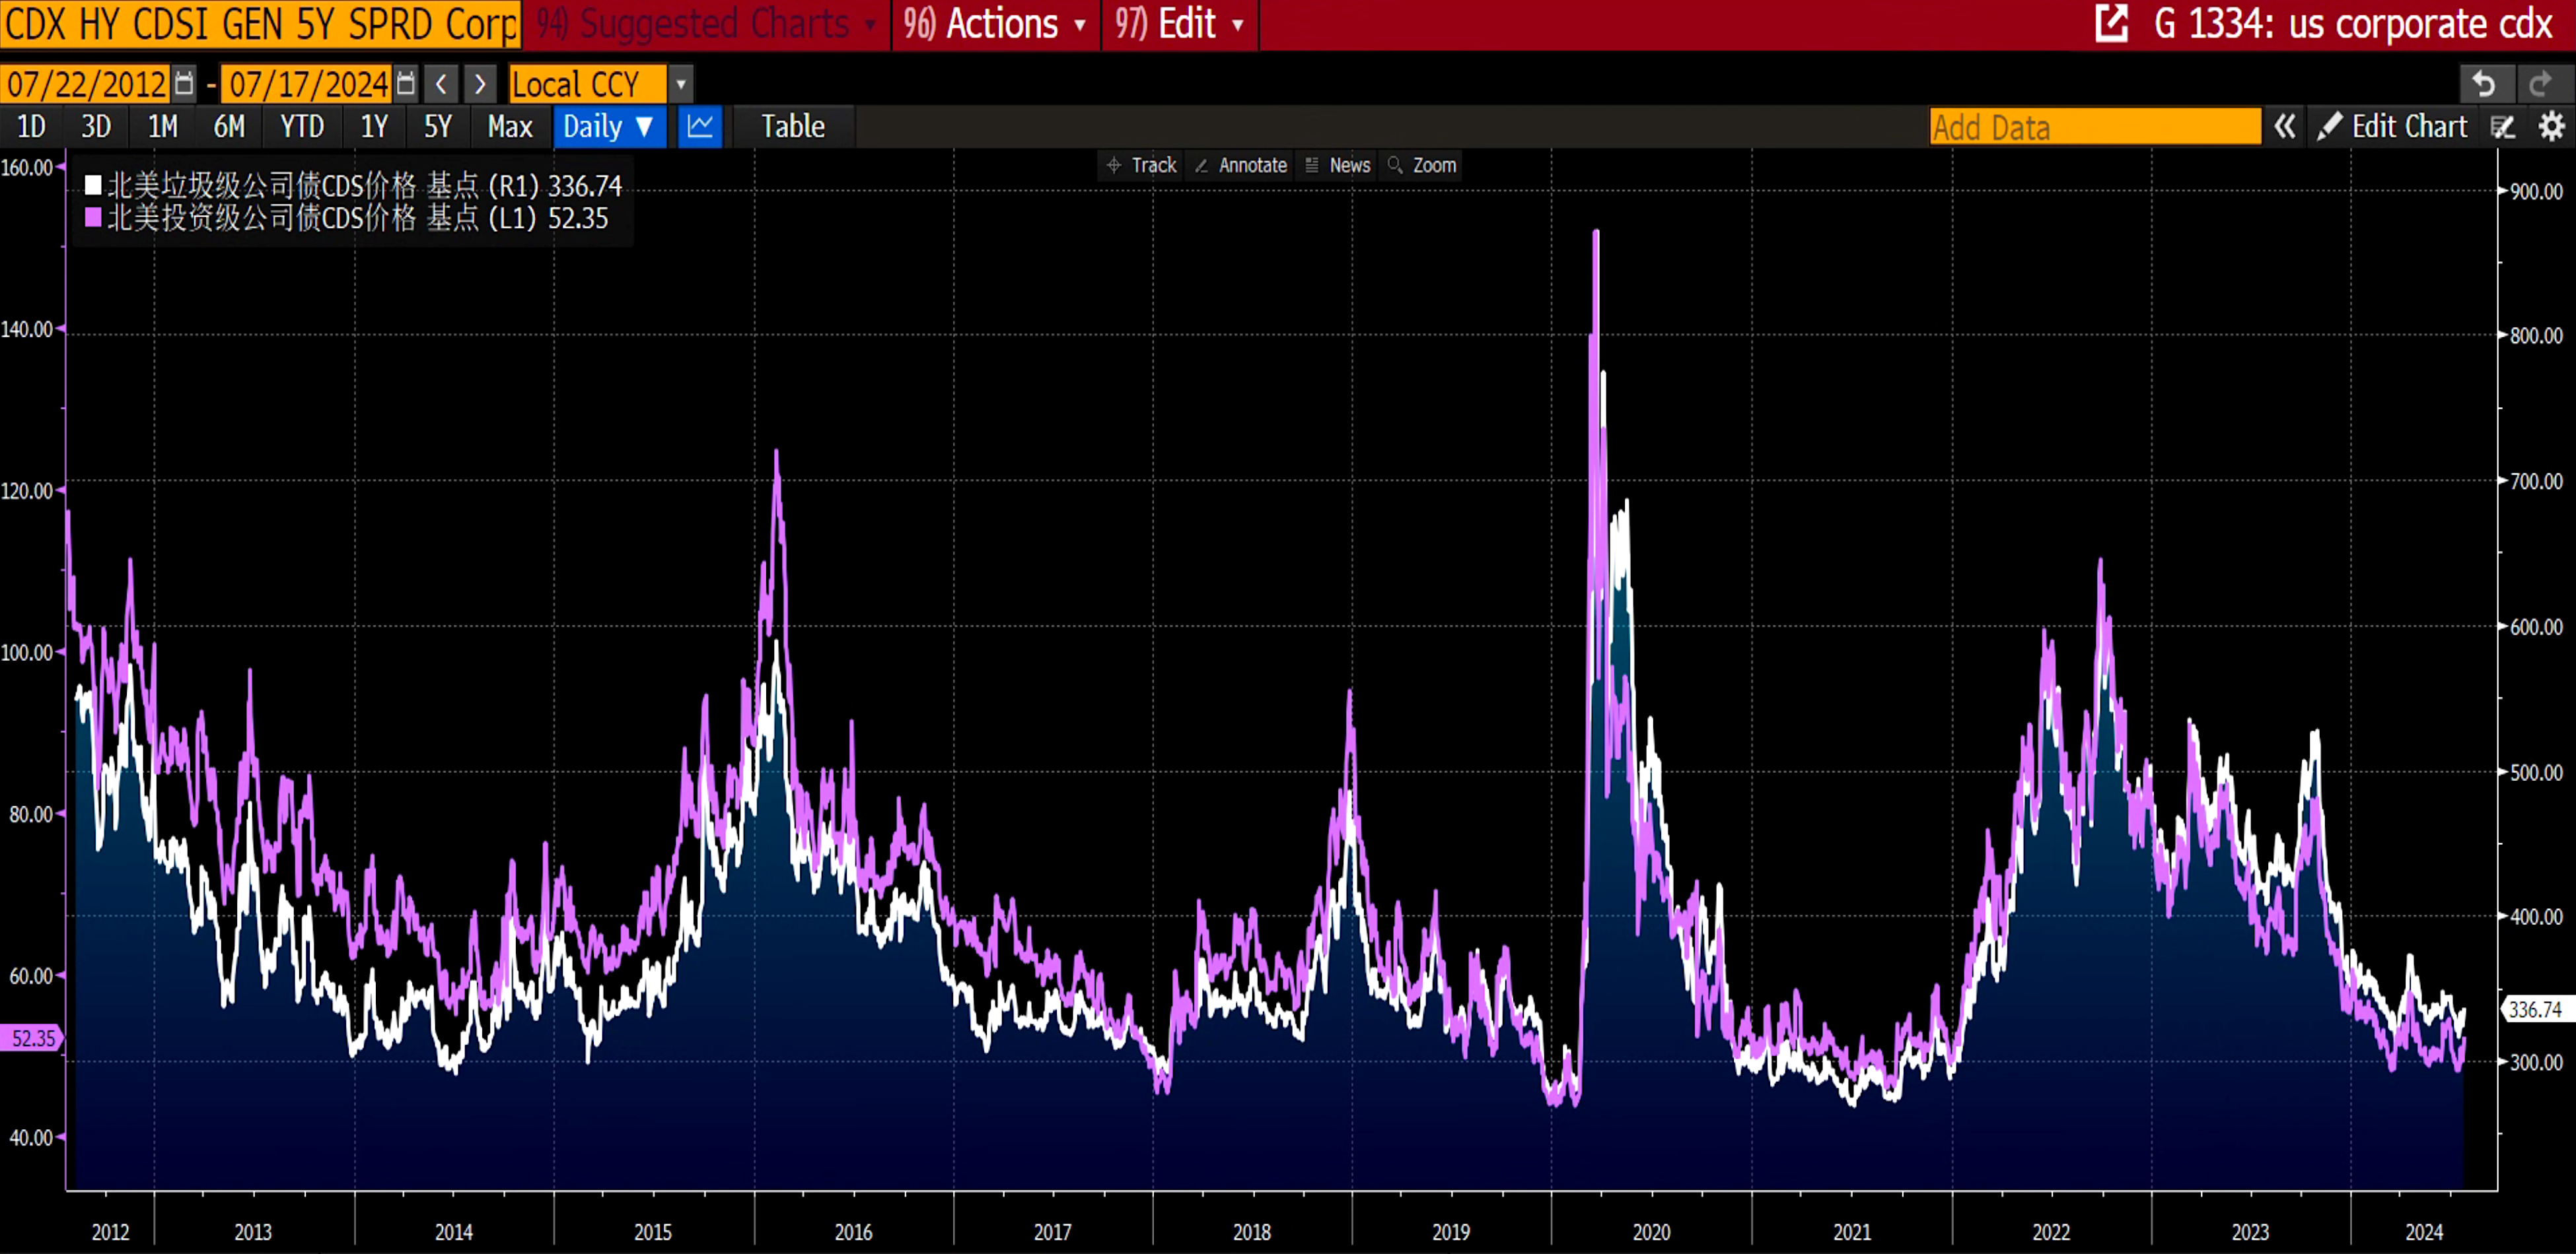The image size is (2576, 1254).
Task: Click the line chart type icon
Action: (700, 127)
